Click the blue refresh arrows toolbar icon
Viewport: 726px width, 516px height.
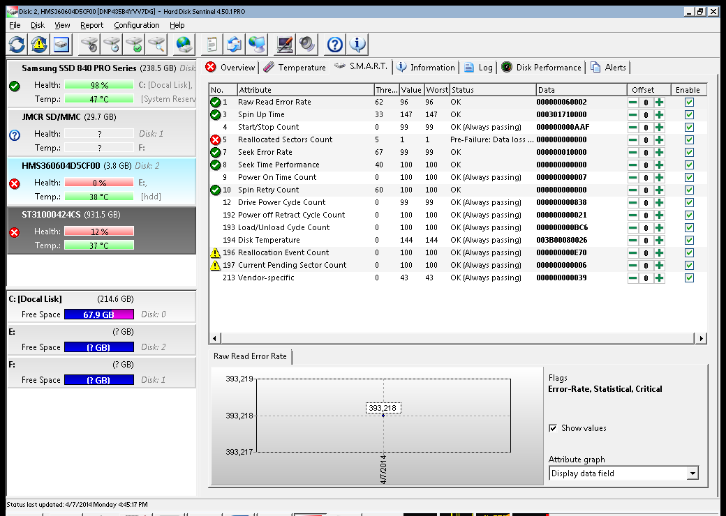pos(17,45)
